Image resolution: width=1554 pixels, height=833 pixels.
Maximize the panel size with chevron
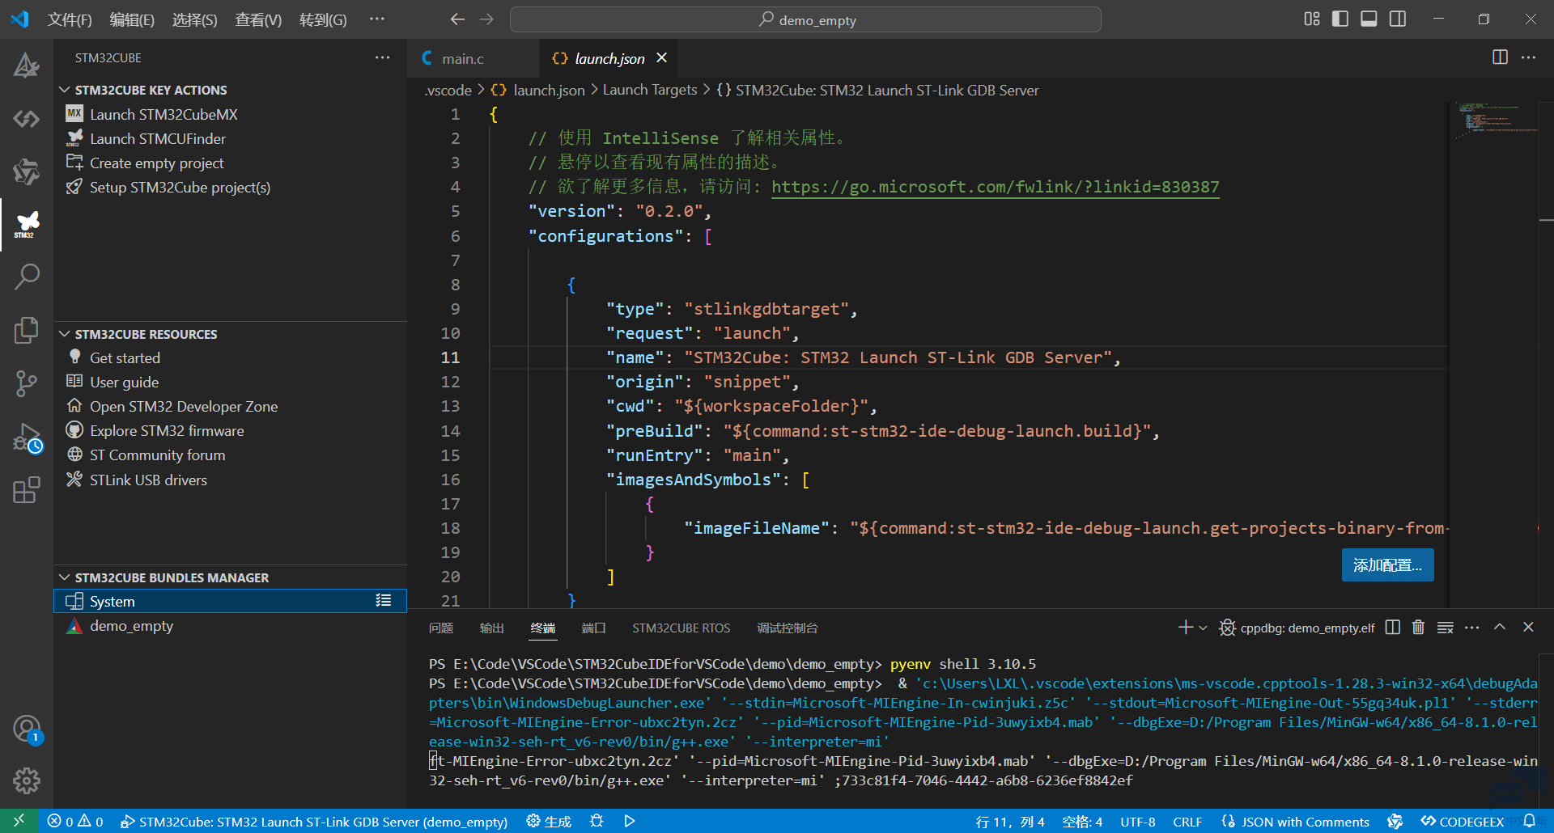coord(1500,628)
